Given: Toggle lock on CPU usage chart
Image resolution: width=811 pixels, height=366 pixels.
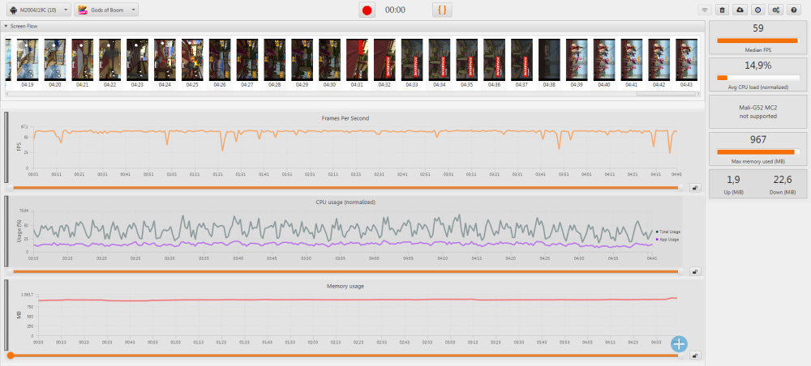Looking at the screenshot, I should [x=695, y=271].
